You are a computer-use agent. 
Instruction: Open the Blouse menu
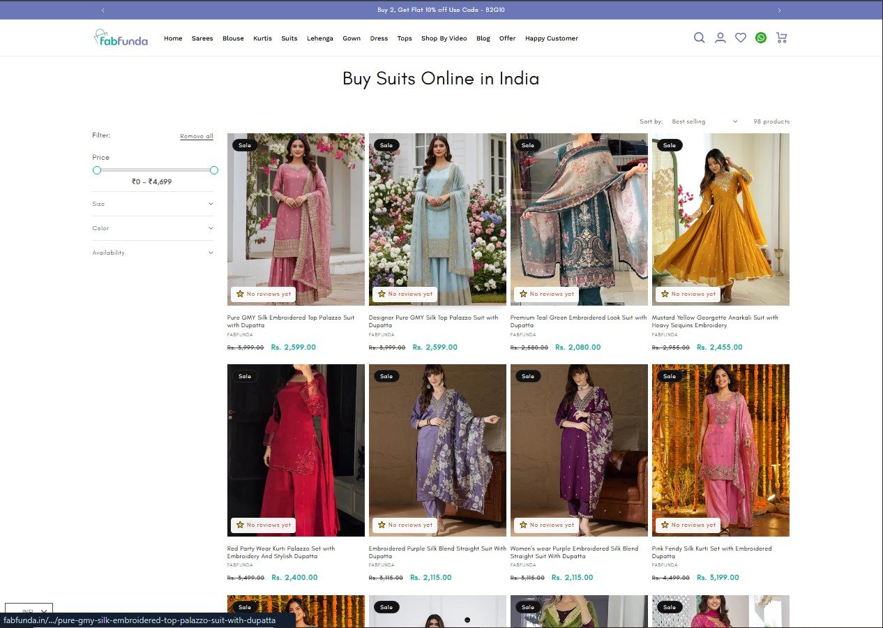click(233, 38)
